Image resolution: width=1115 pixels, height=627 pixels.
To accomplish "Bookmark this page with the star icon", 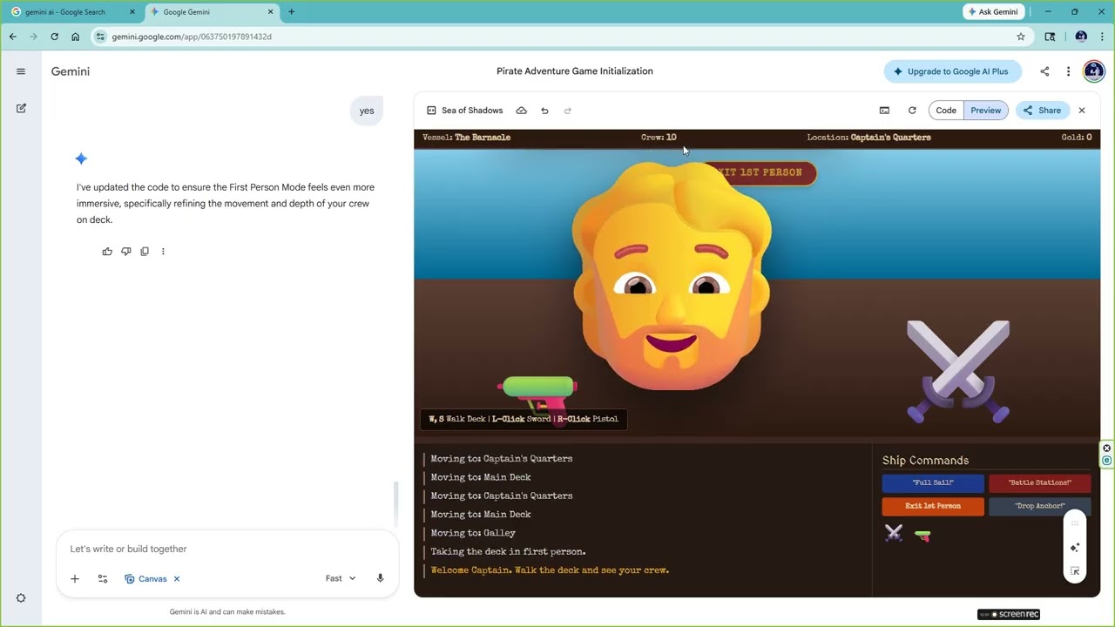I will 1021,37.
